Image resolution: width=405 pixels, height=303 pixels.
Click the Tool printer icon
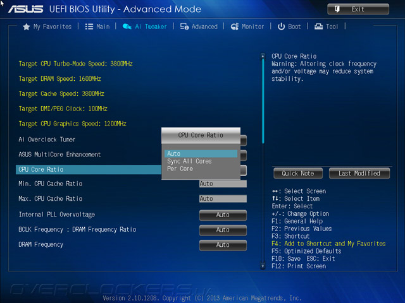pyautogui.click(x=318, y=27)
